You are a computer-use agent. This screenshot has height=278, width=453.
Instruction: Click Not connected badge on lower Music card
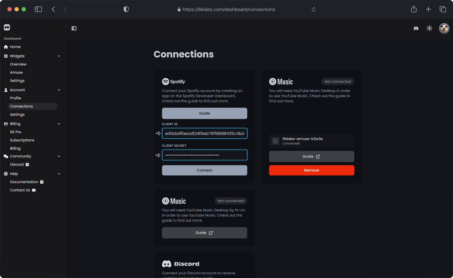coord(231,201)
